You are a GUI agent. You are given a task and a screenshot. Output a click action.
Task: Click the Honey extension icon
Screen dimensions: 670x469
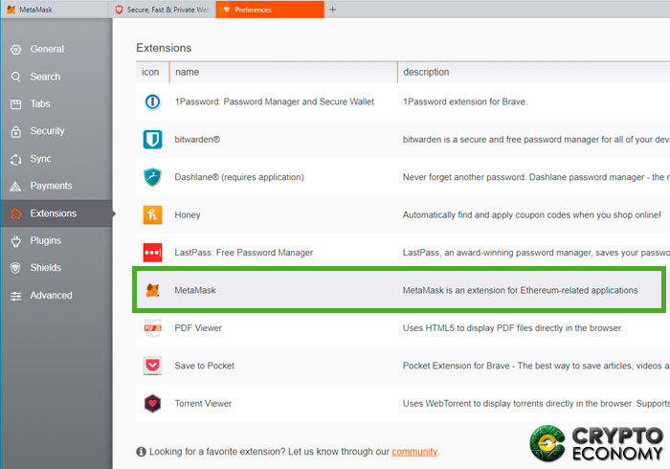(152, 214)
